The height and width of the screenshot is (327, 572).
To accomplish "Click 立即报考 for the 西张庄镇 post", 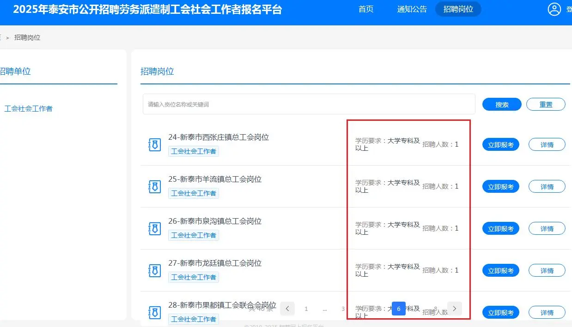I will [x=500, y=144].
